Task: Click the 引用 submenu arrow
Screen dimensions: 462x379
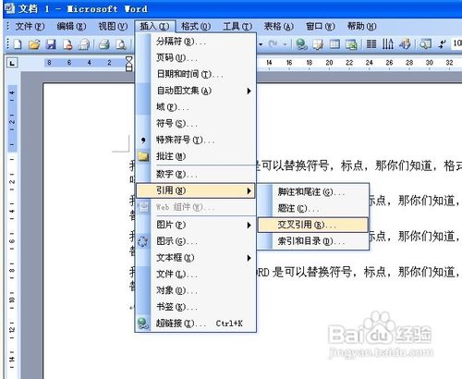Action: point(249,191)
